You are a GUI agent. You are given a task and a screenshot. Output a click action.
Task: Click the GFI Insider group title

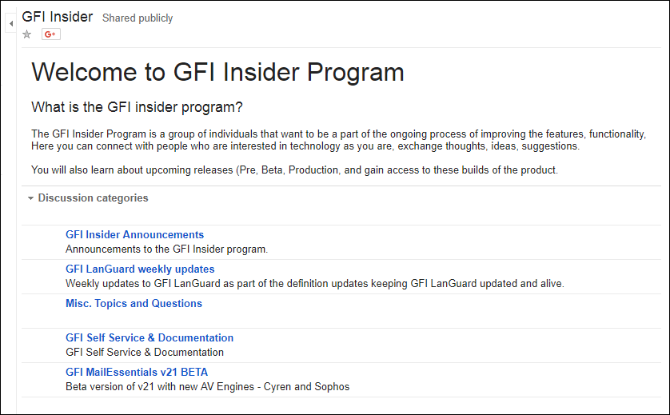click(x=58, y=17)
